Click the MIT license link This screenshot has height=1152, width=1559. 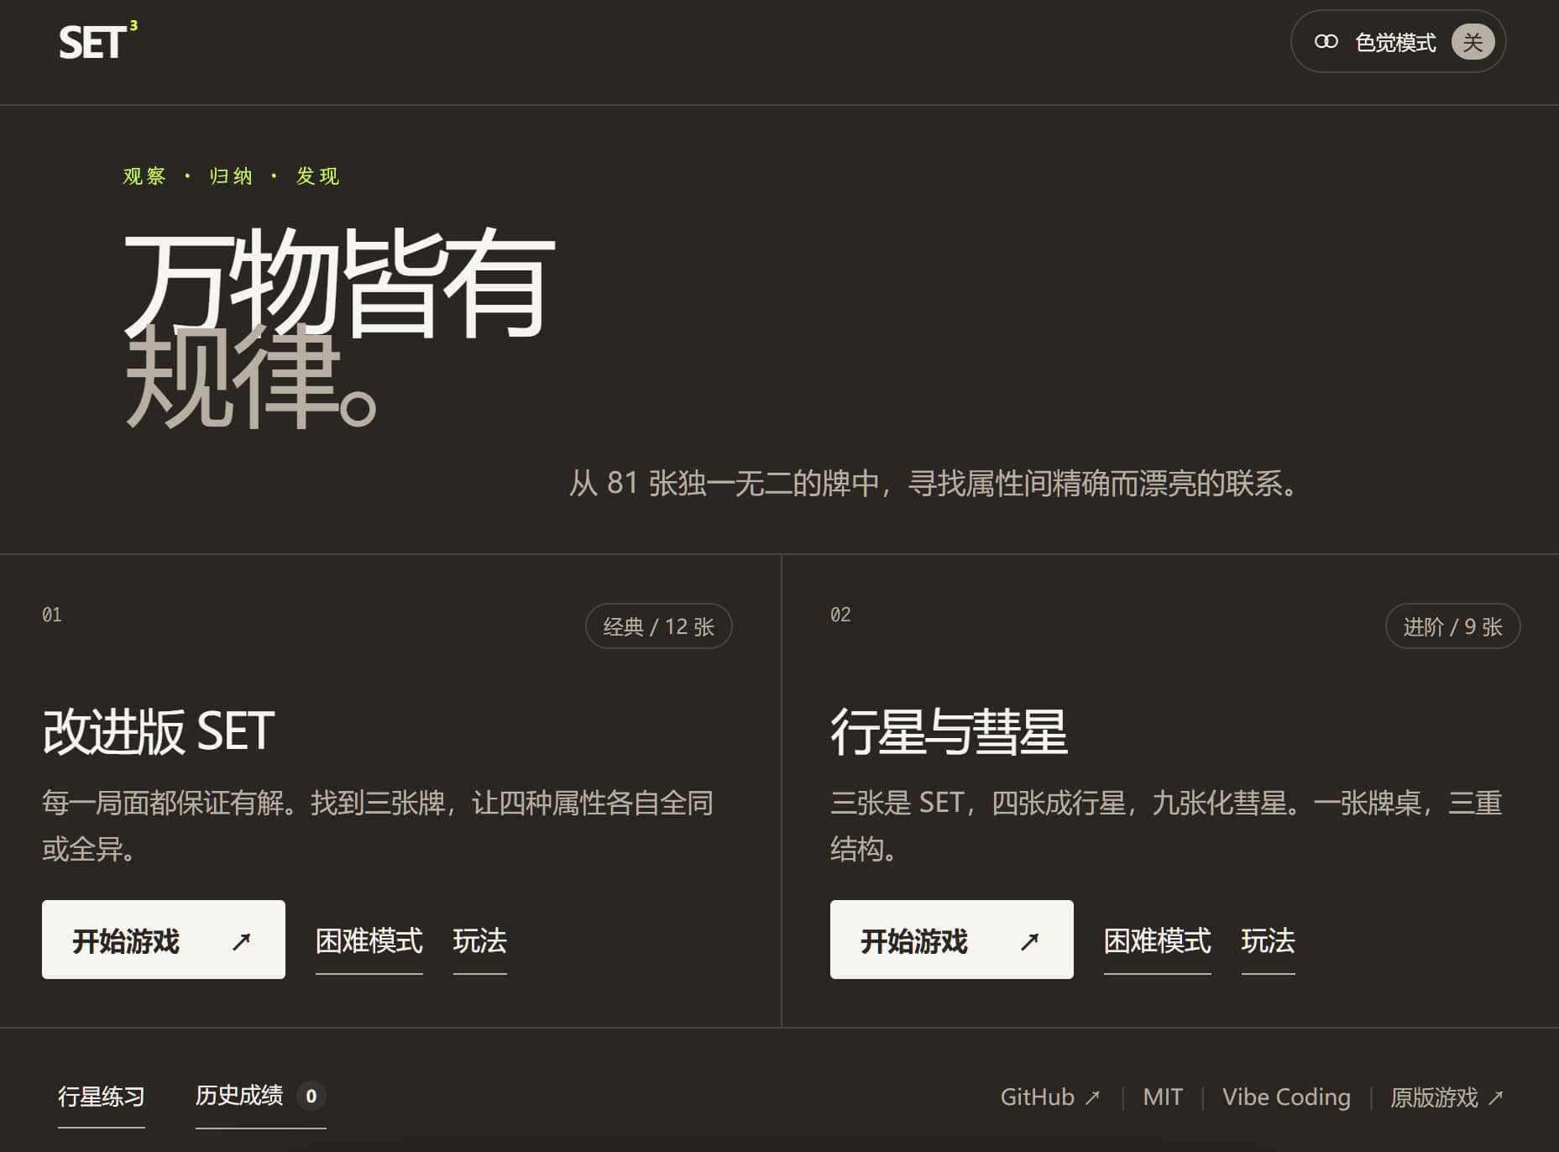coord(1163,1097)
